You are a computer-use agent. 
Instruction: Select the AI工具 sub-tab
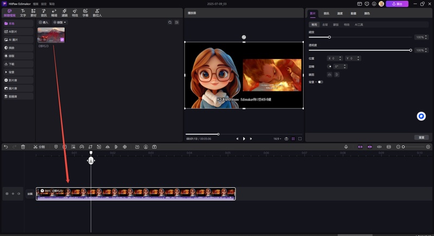[x=359, y=24]
